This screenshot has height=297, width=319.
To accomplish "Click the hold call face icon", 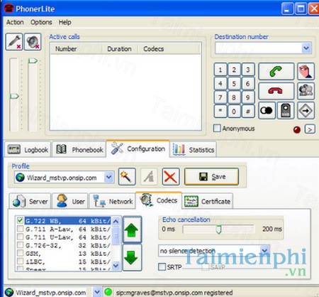I will tap(306, 71).
